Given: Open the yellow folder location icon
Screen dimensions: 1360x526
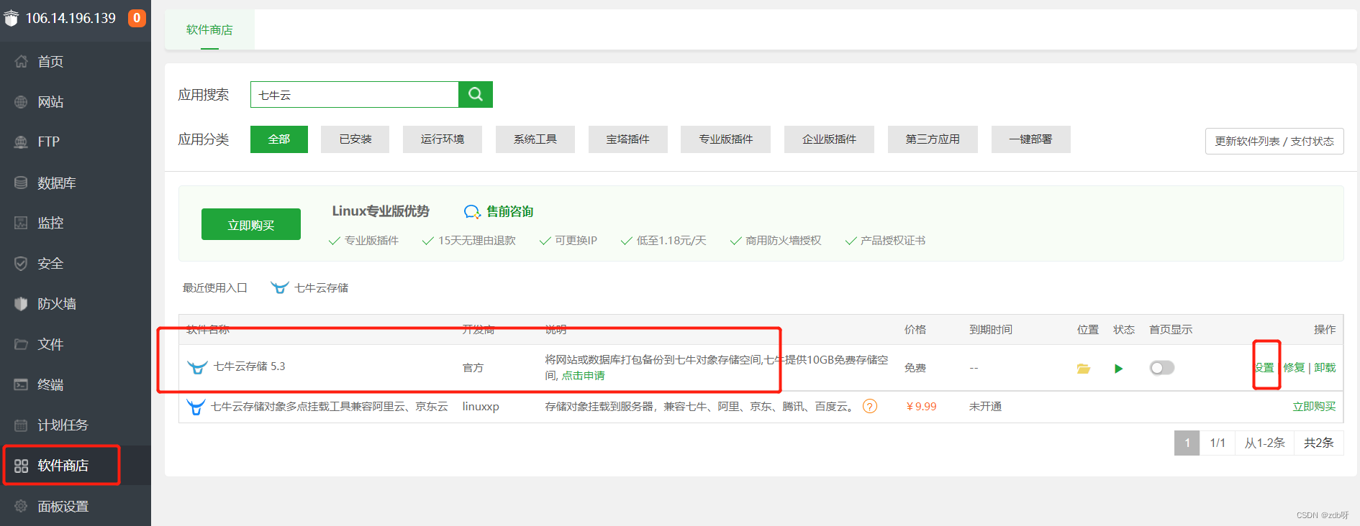Looking at the screenshot, I should pyautogui.click(x=1083, y=369).
